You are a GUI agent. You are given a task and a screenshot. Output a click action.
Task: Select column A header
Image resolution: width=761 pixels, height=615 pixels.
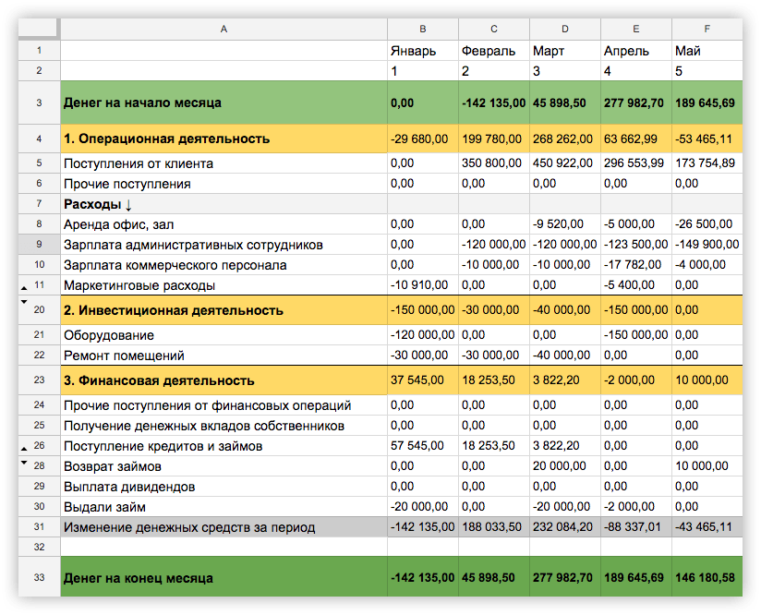coord(223,30)
